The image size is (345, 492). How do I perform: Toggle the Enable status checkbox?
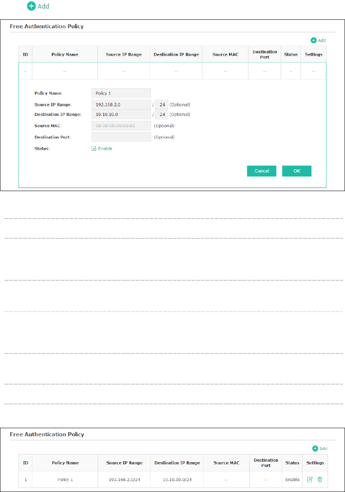[x=94, y=149]
